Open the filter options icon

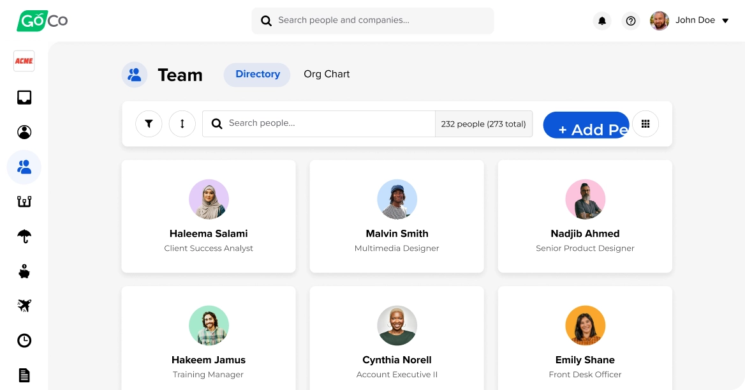point(149,124)
